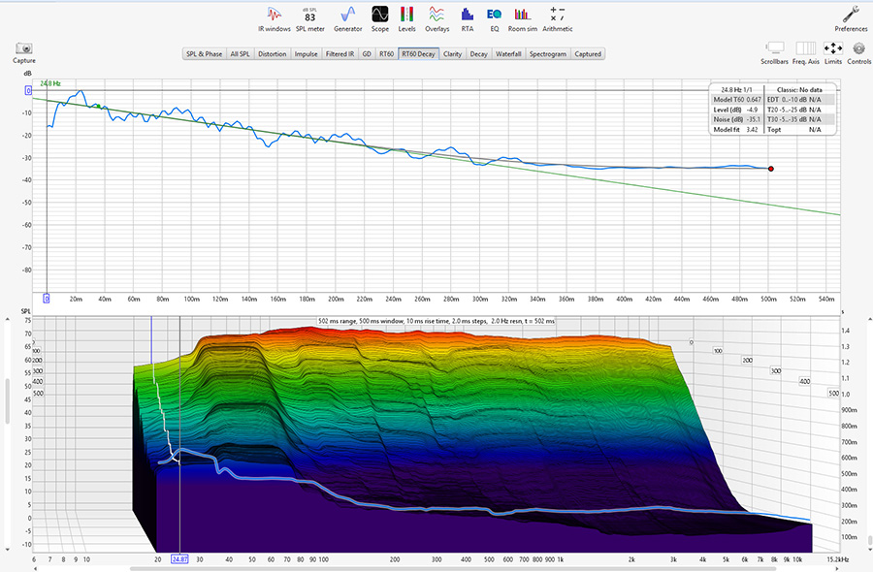Viewport: 873px width, 572px height.
Task: Select the SPL & Phase tab
Action: (x=205, y=54)
